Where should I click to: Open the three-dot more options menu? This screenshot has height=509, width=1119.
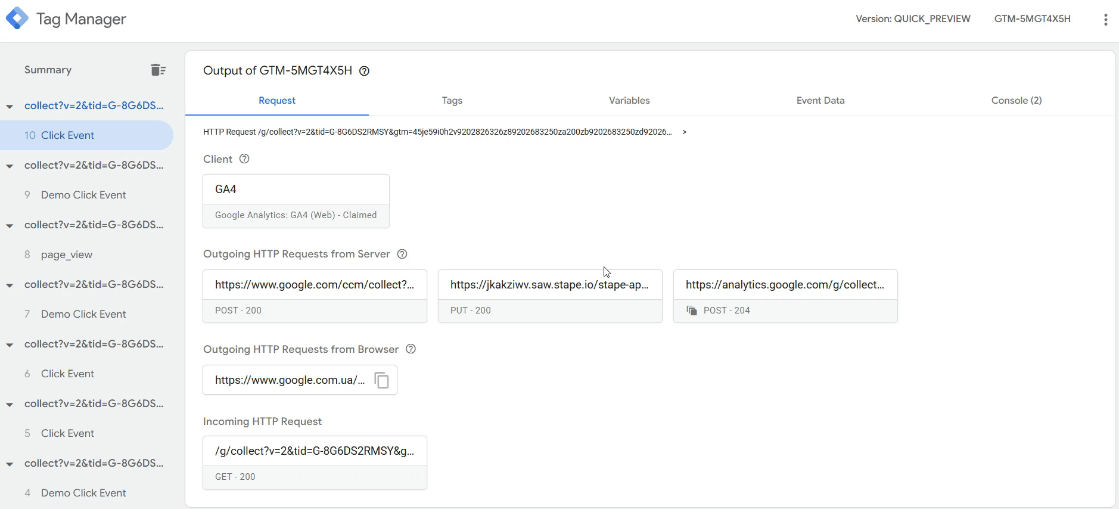pyautogui.click(x=1105, y=20)
